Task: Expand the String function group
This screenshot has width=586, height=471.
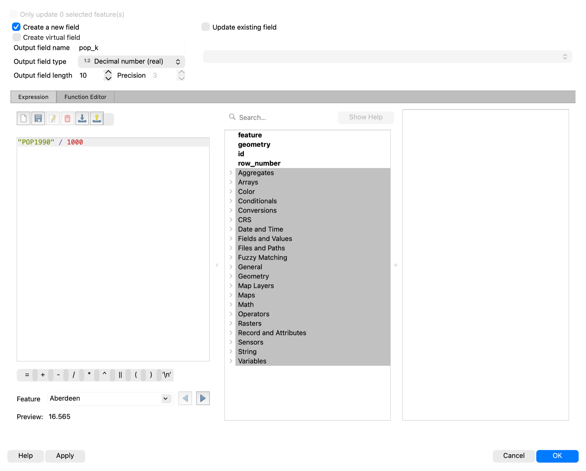Action: [x=231, y=351]
